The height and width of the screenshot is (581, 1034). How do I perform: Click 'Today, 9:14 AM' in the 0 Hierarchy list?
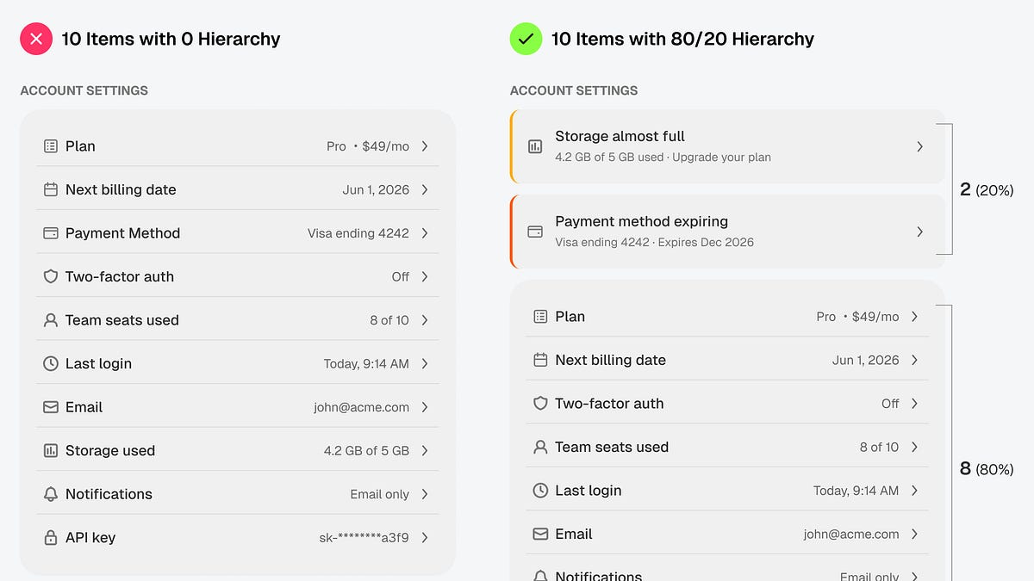click(366, 364)
